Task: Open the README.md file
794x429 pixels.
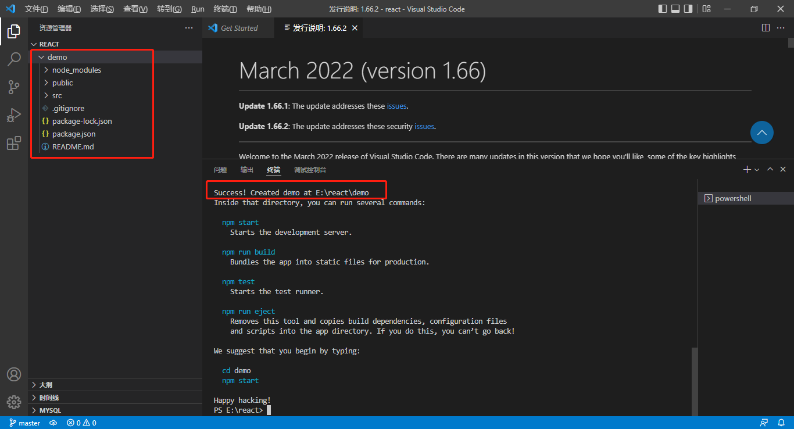Action: (115, 146)
